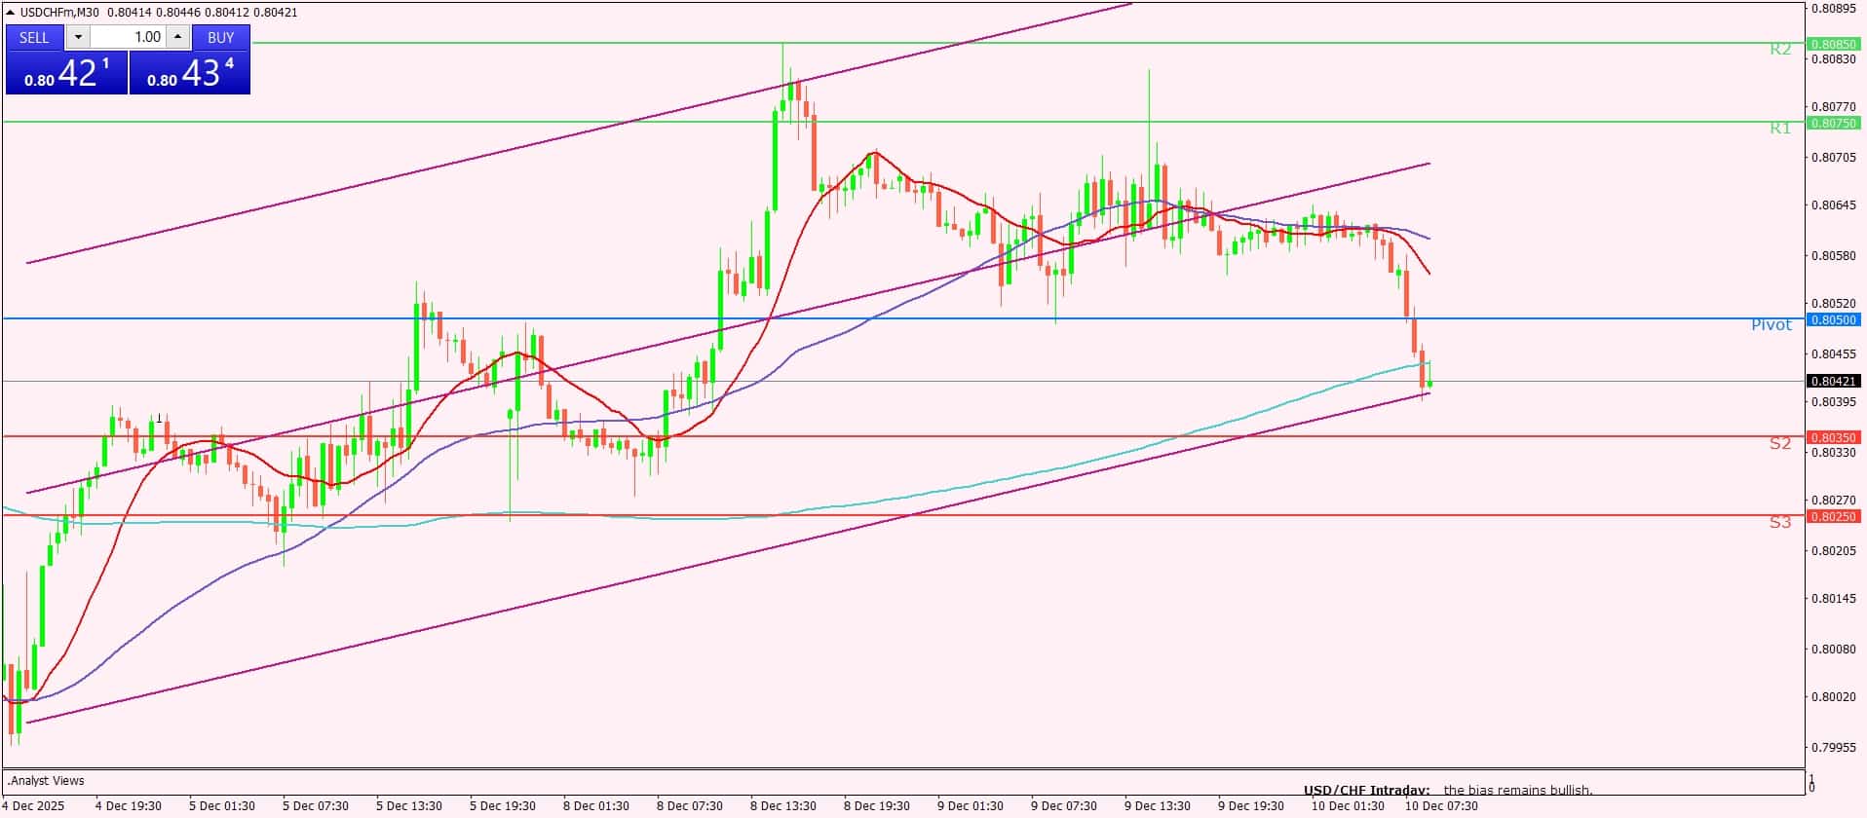Increase trade volume with the up arrow
The width and height of the screenshot is (1867, 818).
tap(177, 37)
